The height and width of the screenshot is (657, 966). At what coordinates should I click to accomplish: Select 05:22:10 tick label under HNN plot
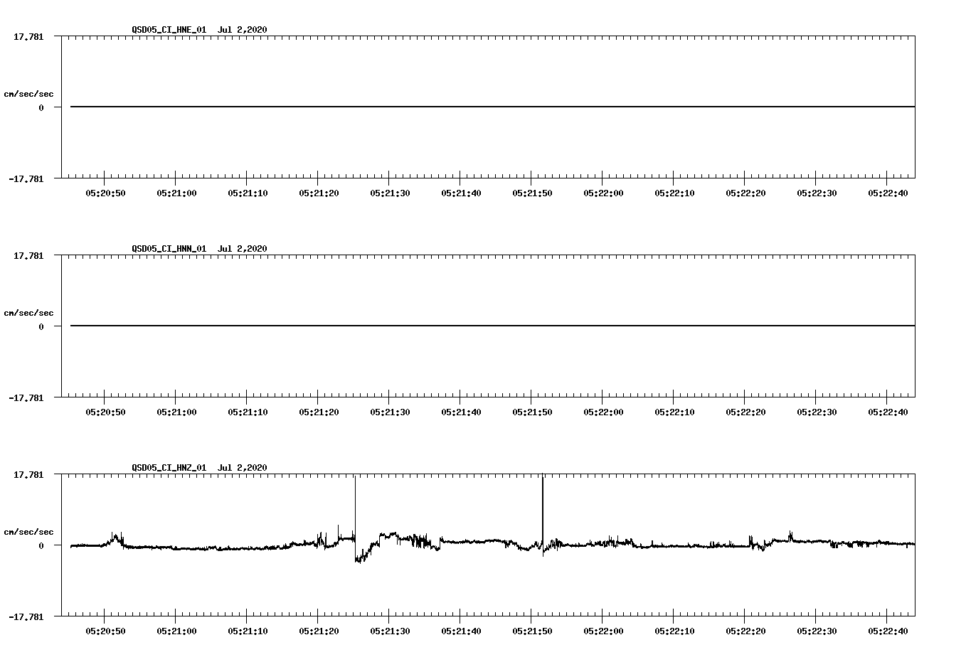click(x=674, y=412)
